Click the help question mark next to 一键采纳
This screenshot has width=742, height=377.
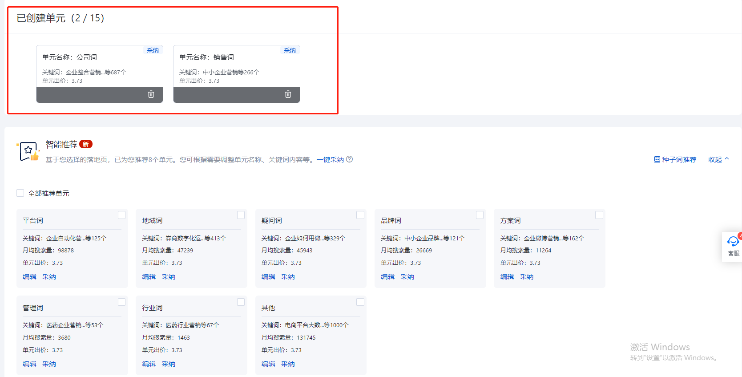[350, 159]
